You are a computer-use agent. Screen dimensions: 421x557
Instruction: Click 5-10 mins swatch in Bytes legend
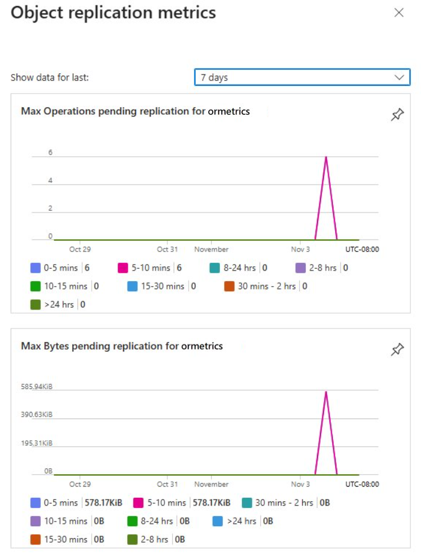coord(139,503)
